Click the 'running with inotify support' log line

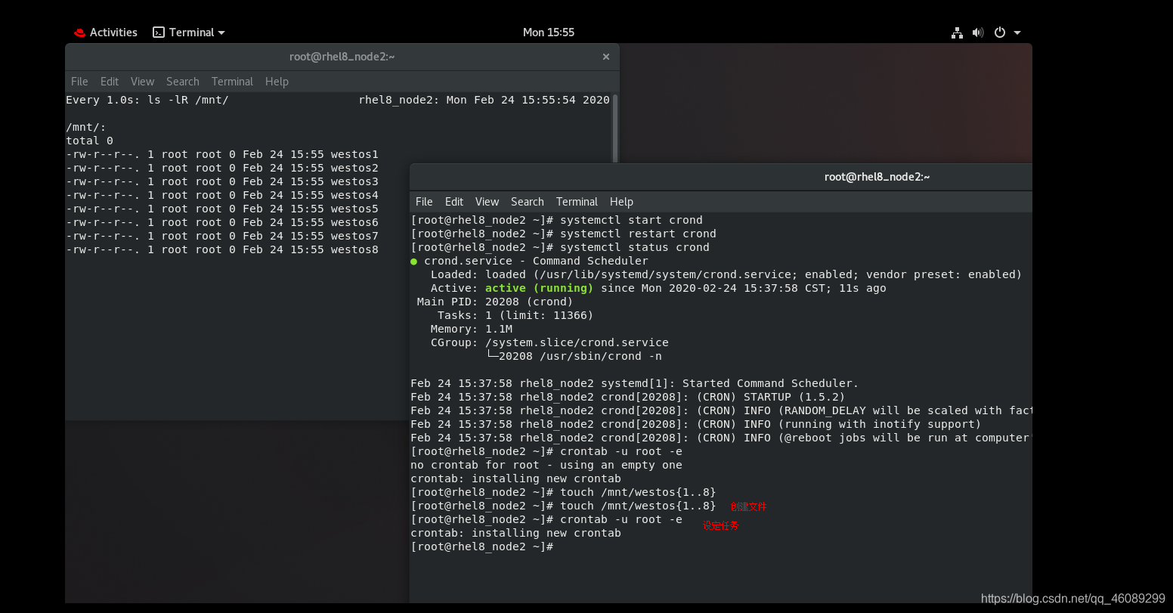click(695, 424)
